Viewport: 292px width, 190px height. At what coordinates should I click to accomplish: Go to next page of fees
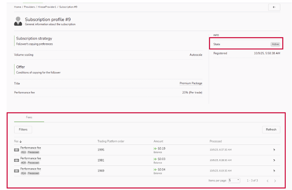point(275,181)
